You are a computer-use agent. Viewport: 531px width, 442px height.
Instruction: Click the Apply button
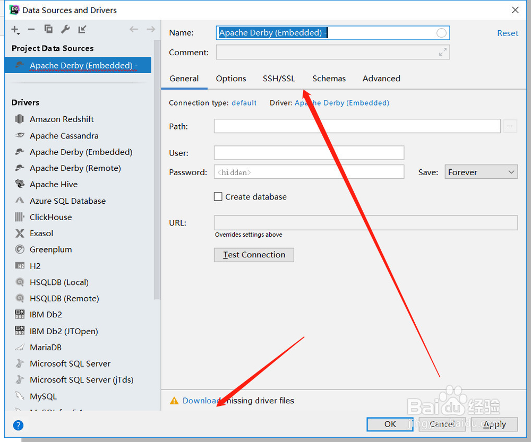(x=494, y=424)
